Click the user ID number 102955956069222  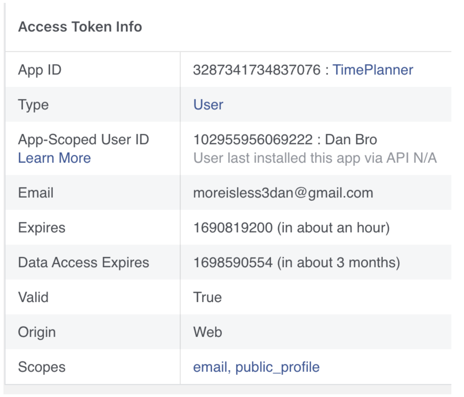click(x=253, y=140)
